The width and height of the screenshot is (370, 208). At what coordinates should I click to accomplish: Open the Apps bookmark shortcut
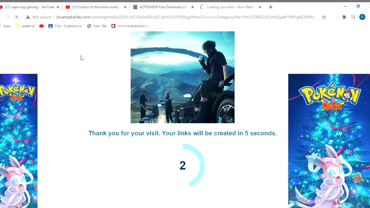point(5,26)
